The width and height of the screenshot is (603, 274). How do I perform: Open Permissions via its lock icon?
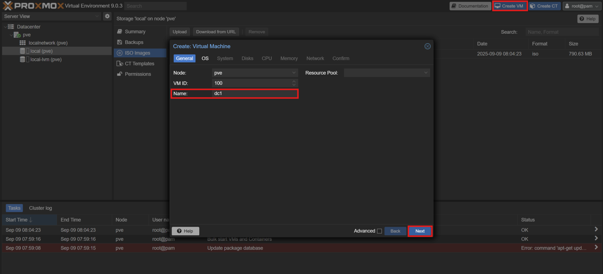120,74
